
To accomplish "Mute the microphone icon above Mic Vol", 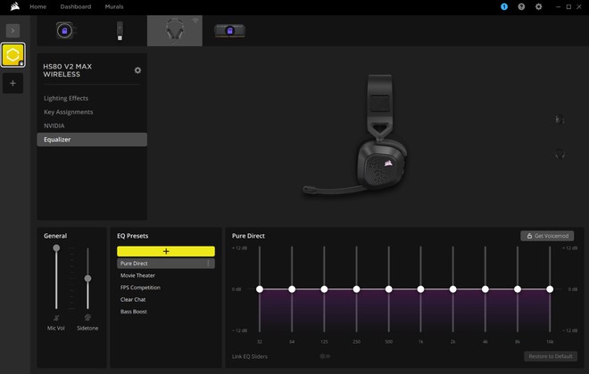I will tap(56, 318).
